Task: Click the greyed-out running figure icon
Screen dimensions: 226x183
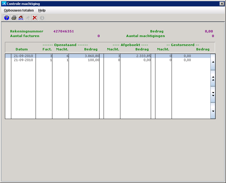Action: pyautogui.click(x=28, y=18)
